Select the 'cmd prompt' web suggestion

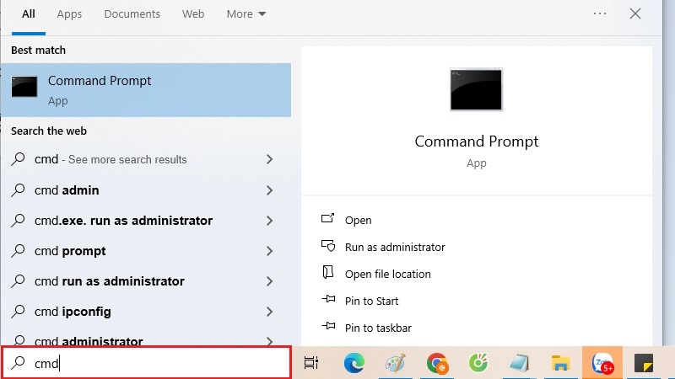(146, 251)
